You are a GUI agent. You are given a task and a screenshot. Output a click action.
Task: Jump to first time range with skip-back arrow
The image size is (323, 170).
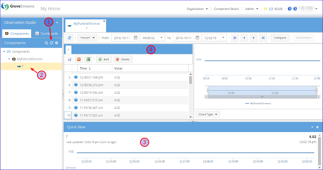(235, 38)
